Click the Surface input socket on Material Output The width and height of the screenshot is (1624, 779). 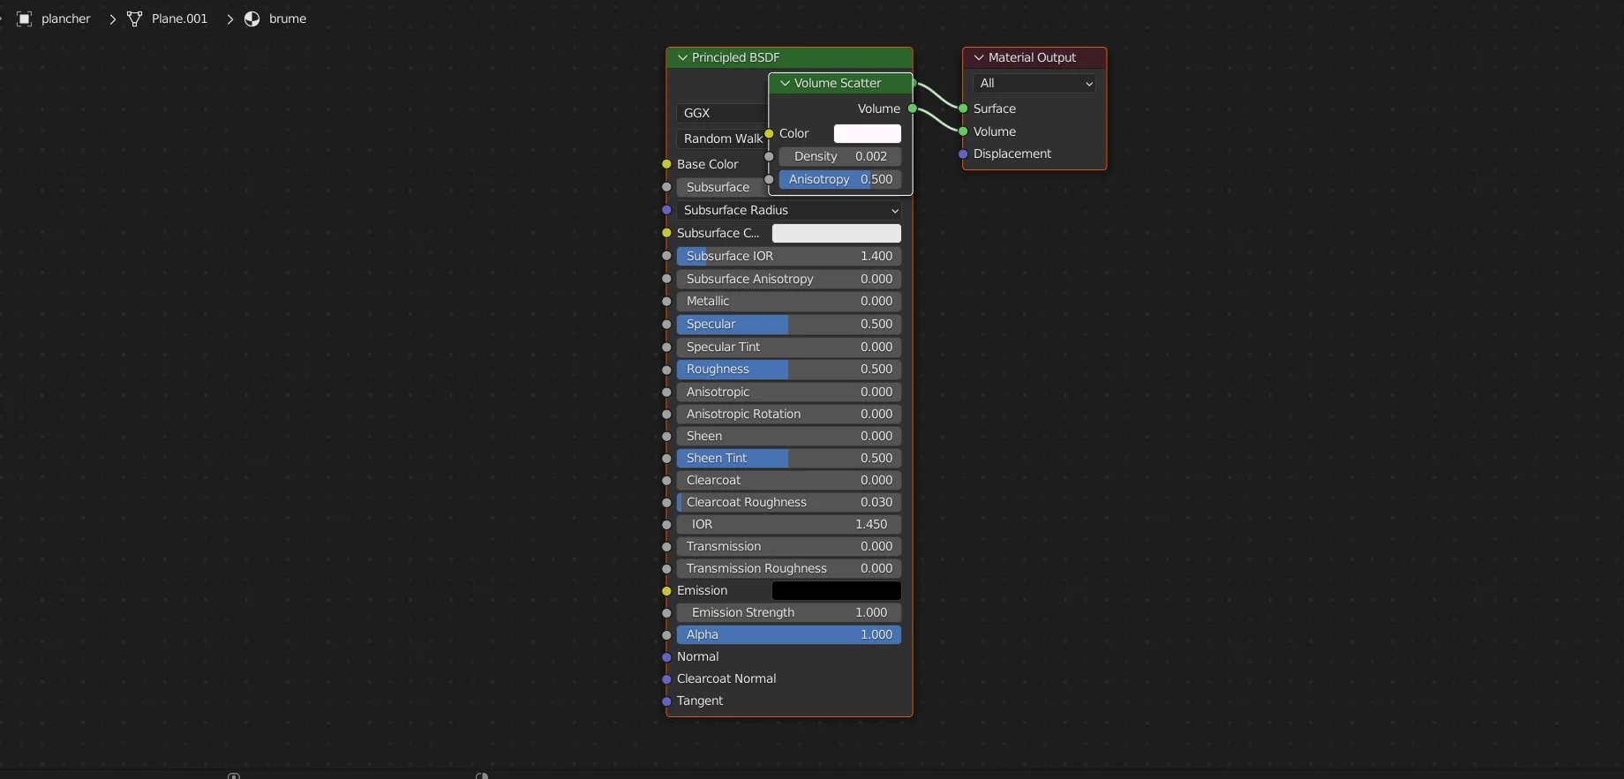pos(963,109)
